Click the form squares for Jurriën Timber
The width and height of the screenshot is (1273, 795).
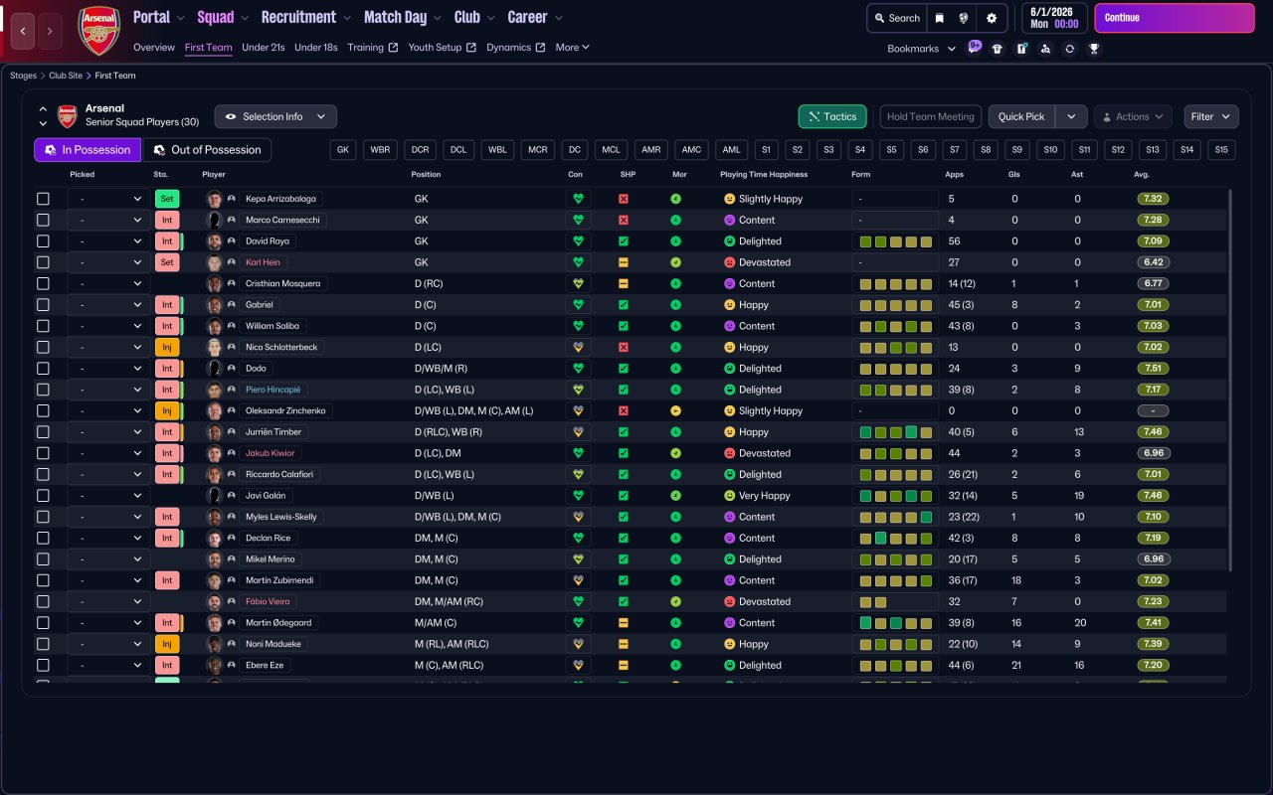pyautogui.click(x=896, y=432)
